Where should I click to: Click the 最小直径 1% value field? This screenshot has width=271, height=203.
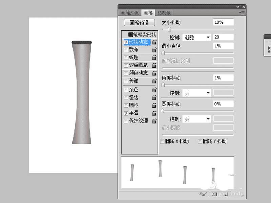pyautogui.click(x=223, y=46)
